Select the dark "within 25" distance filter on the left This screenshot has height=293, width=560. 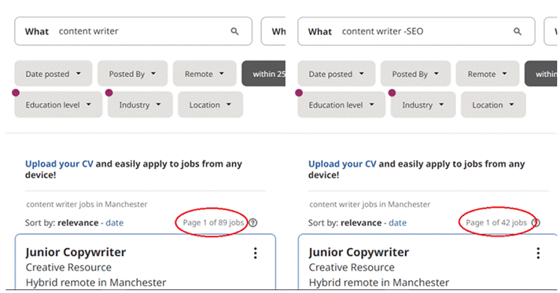264,74
